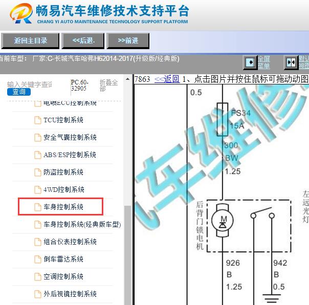Image resolution: width=309 pixels, height=305 pixels.
Task: Click the 后背门锁电机 motor symbol
Action: 223,220
